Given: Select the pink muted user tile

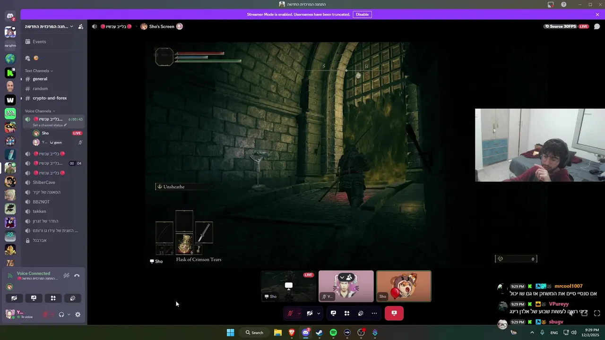Looking at the screenshot, I should tap(346, 286).
